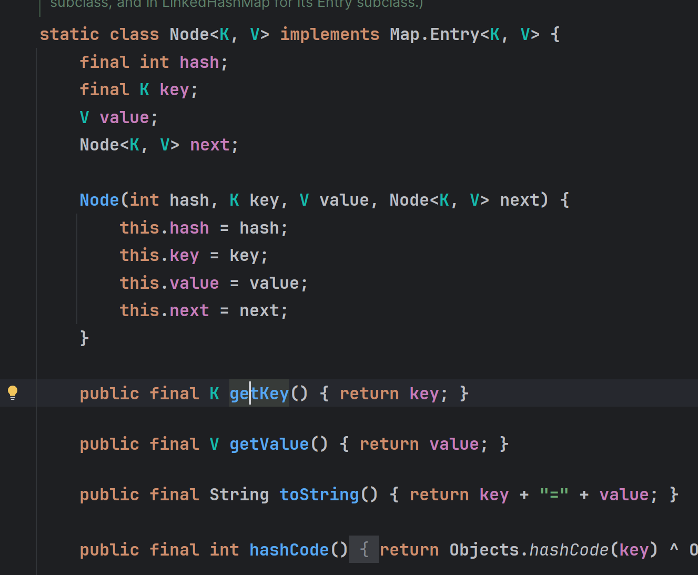Image resolution: width=698 pixels, height=575 pixels.
Task: Click the getKey method name
Action: point(259,394)
